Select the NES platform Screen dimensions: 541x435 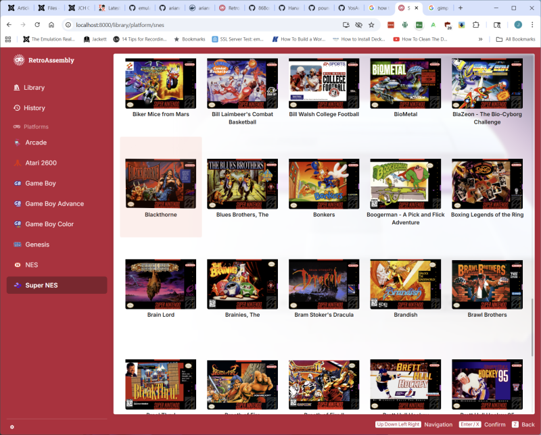pos(32,265)
